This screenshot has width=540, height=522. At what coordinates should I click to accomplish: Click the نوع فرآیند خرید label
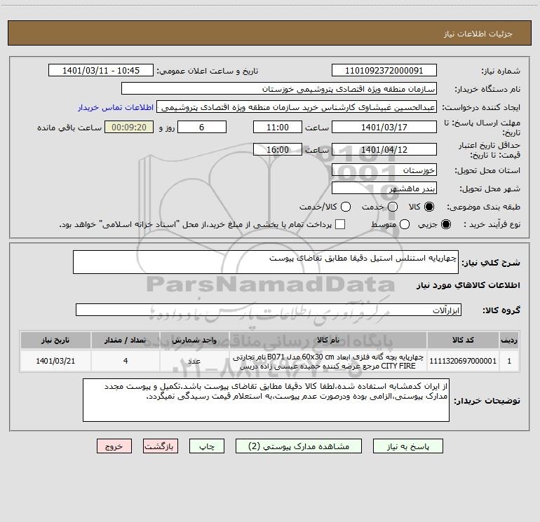[492, 225]
